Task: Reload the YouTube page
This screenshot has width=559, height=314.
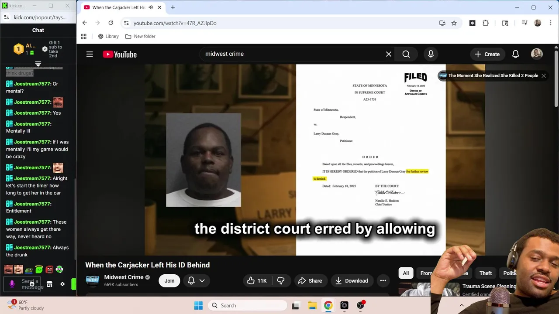Action: point(111,23)
